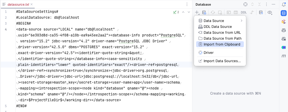This screenshot has width=288, height=112.
Task: Click the DDL toolbar button
Action: pos(244,12)
